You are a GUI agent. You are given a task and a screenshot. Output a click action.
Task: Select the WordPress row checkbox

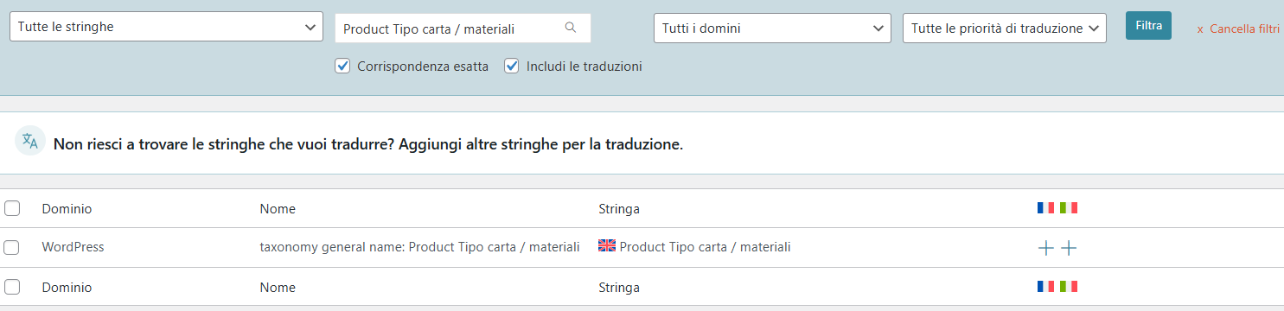pyautogui.click(x=11, y=247)
